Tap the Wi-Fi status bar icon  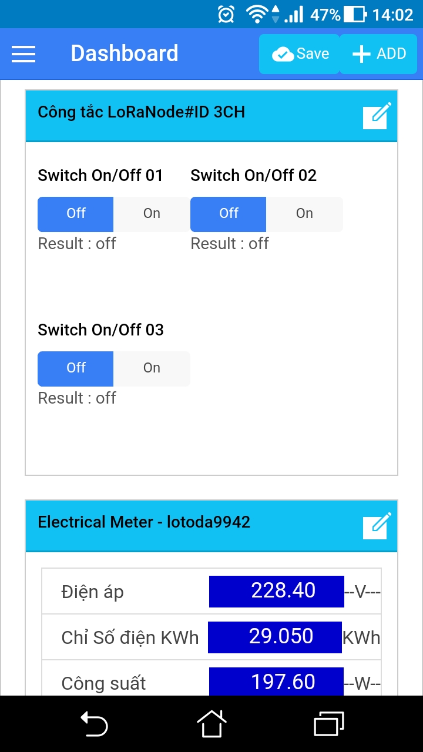257,14
